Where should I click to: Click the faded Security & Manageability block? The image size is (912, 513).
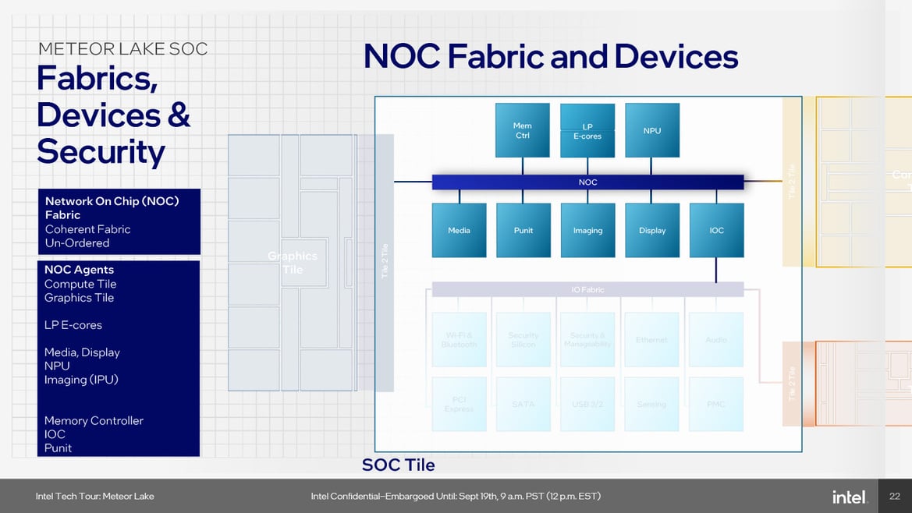pyautogui.click(x=587, y=340)
